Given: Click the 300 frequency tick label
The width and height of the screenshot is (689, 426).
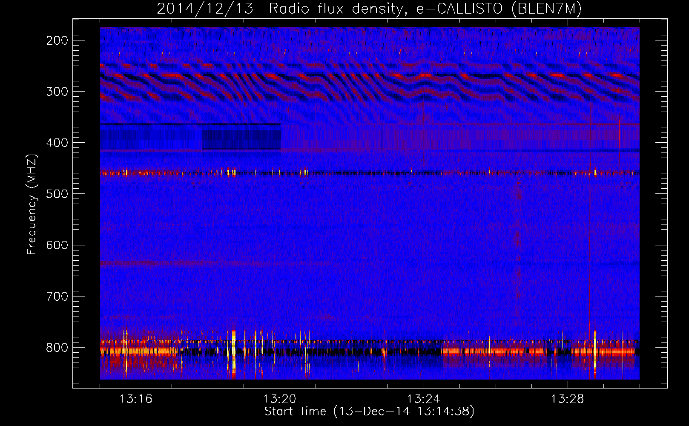Looking at the screenshot, I should pos(57,92).
